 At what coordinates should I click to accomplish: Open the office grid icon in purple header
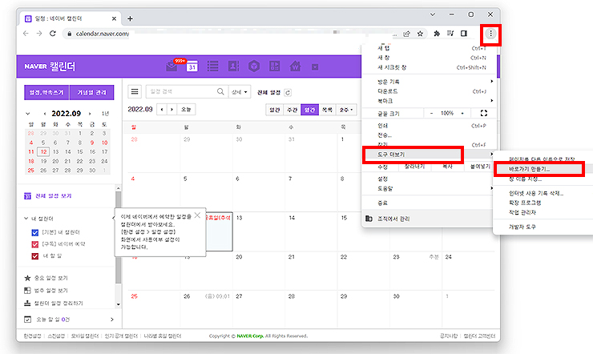click(275, 66)
